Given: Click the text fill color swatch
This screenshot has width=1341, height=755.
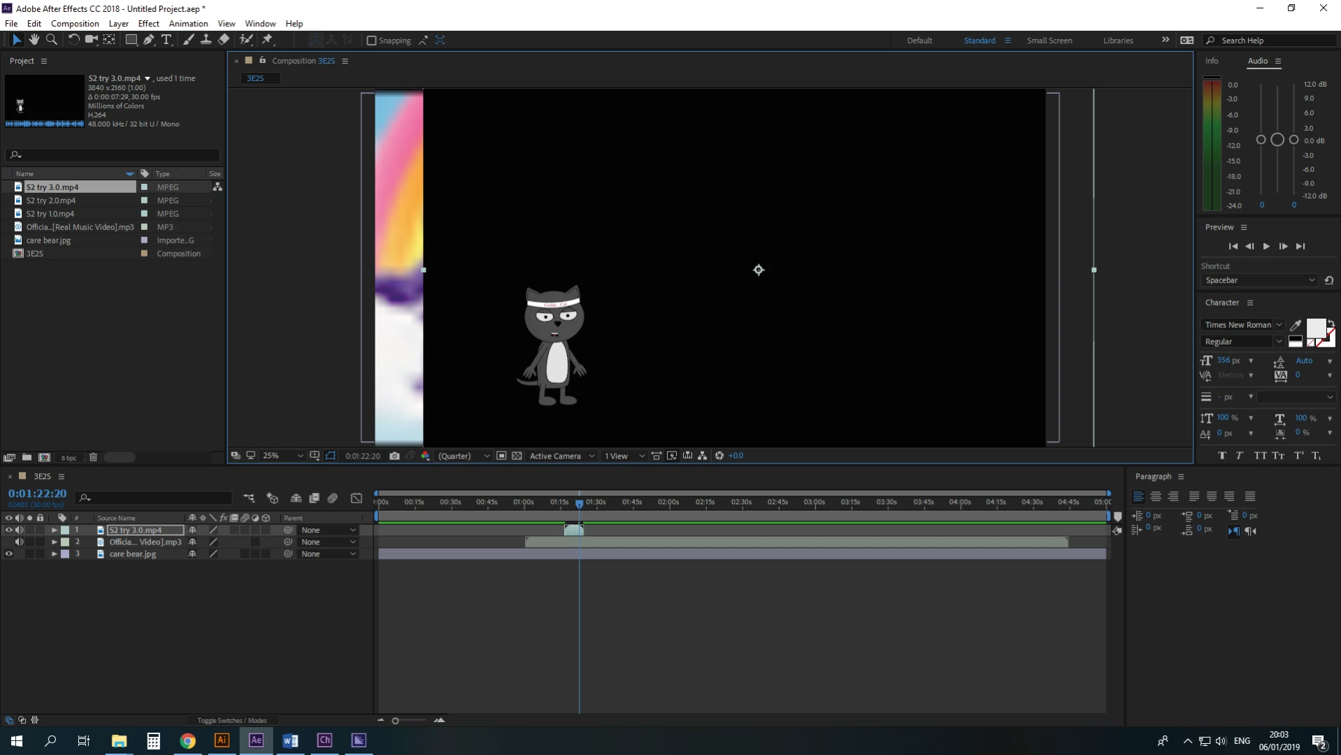Looking at the screenshot, I should point(1316,328).
